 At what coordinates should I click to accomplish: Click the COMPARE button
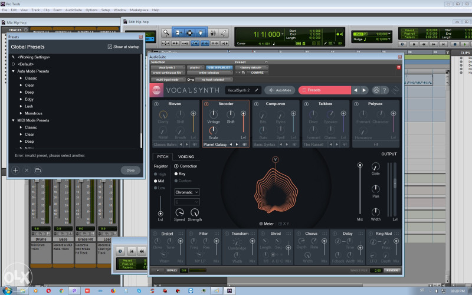point(257,73)
